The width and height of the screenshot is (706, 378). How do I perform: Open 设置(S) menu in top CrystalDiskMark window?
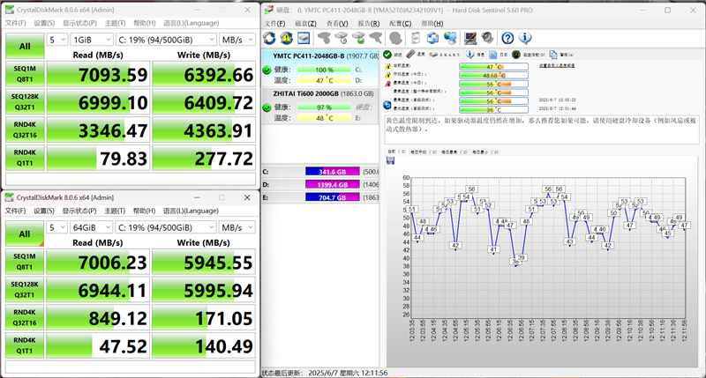click(x=44, y=23)
